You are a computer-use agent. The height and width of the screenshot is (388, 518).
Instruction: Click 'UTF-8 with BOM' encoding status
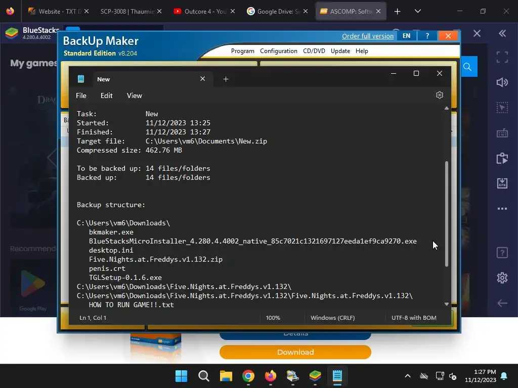tap(414, 318)
